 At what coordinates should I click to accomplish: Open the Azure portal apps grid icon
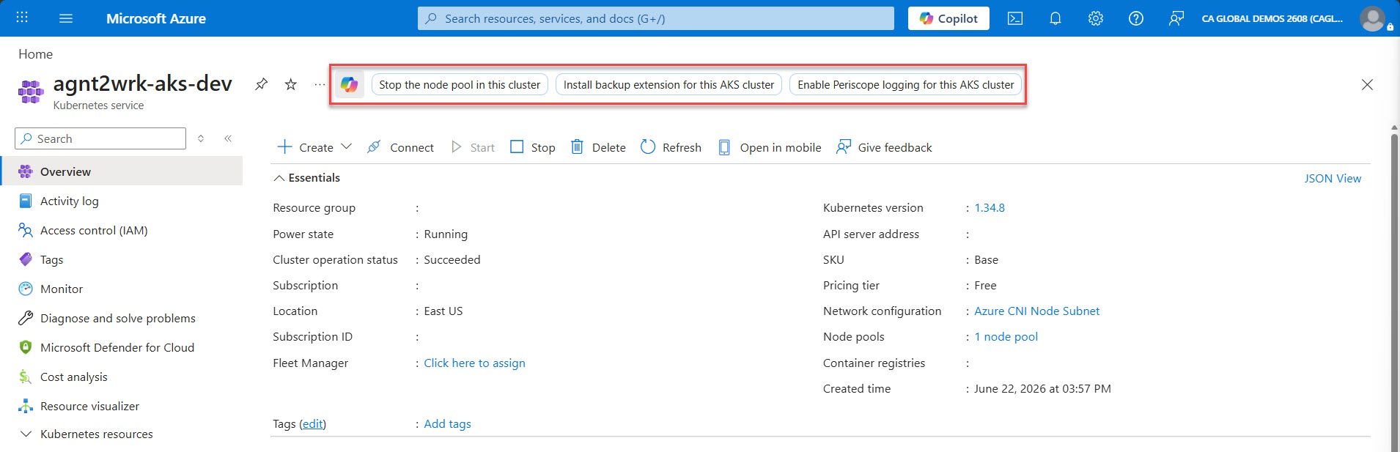point(22,18)
